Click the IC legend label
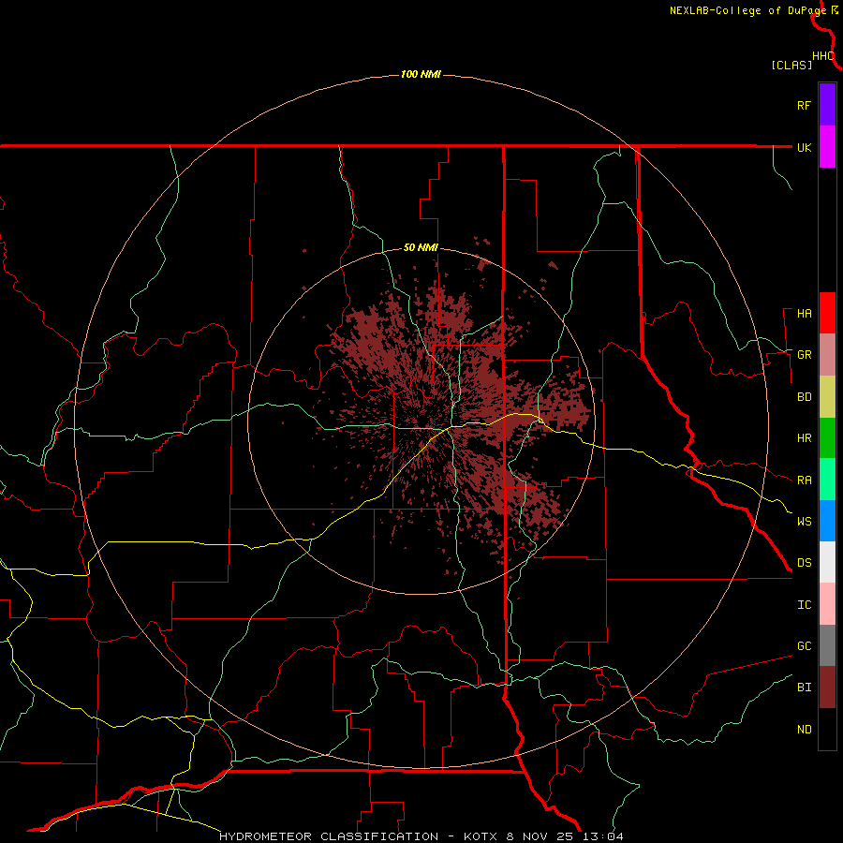Viewport: 843px width, 843px height. pos(805,605)
